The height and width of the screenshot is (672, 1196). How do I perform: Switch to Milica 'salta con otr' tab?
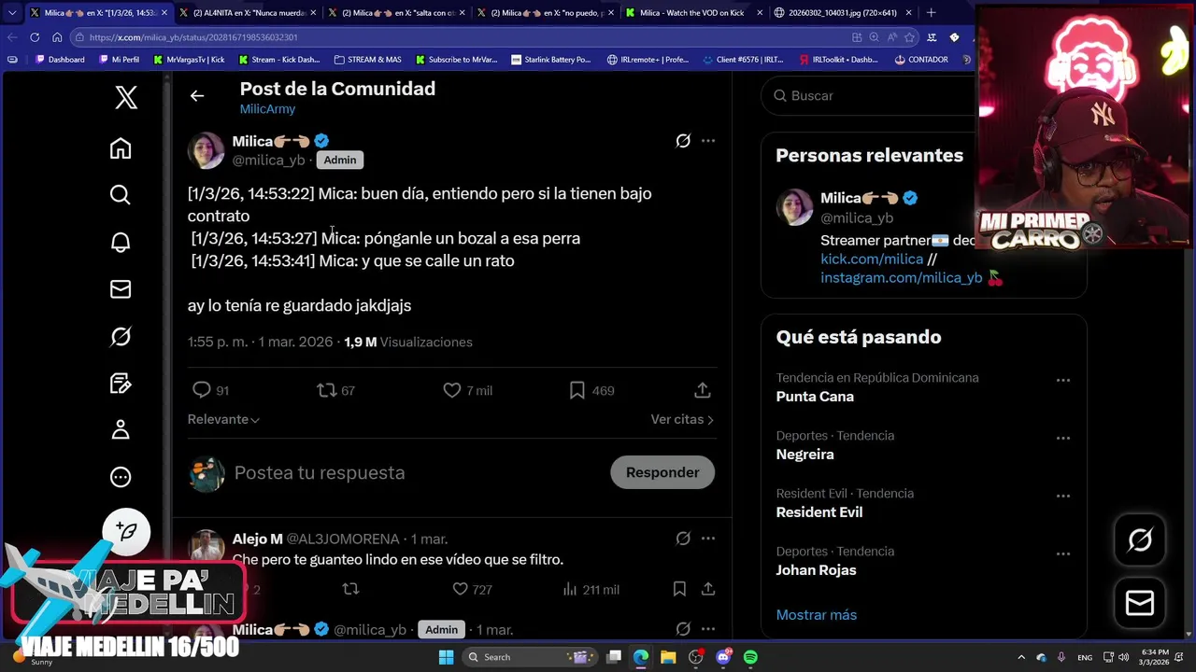coord(395,13)
